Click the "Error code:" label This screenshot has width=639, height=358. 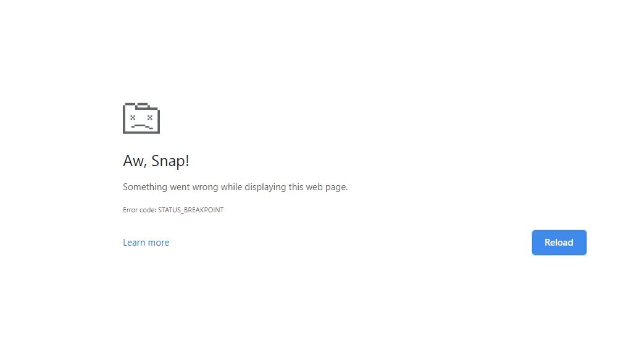tap(140, 210)
